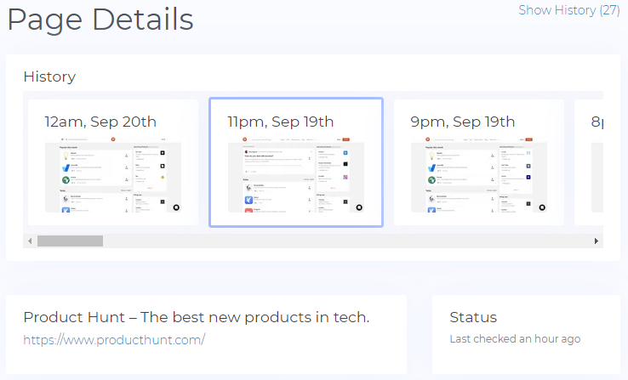Click the Last checked an hour ago status
This screenshot has height=380, width=628.
click(515, 338)
